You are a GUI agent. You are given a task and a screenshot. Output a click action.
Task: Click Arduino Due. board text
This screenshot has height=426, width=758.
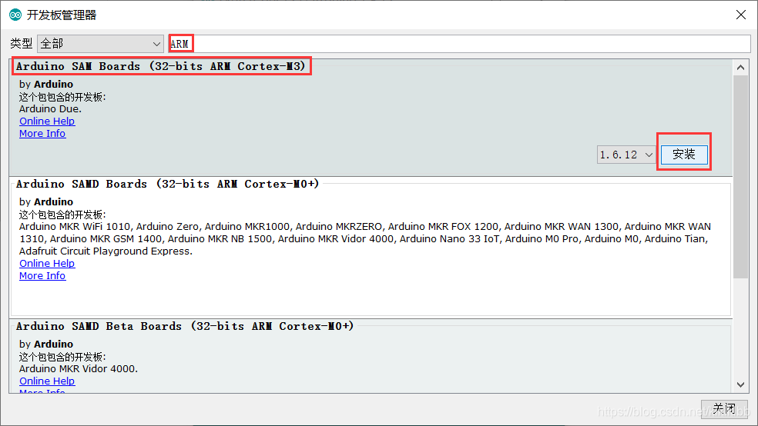50,109
